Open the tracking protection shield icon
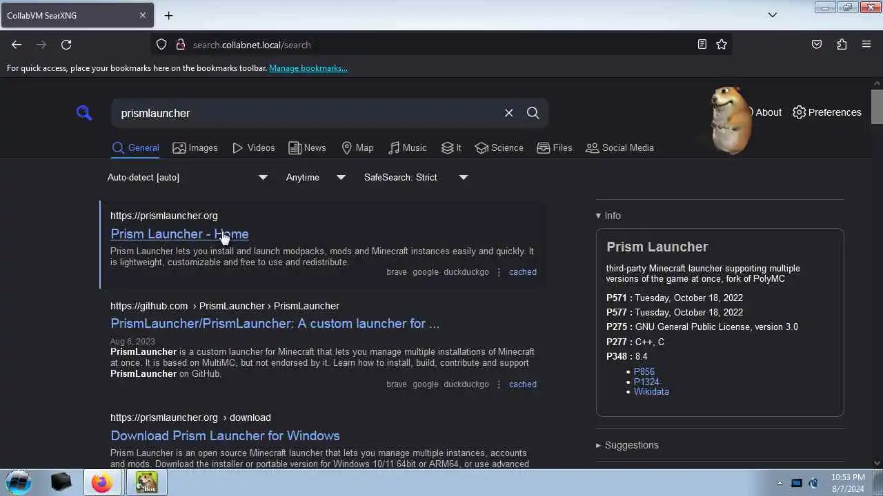The height and width of the screenshot is (496, 883). click(161, 45)
